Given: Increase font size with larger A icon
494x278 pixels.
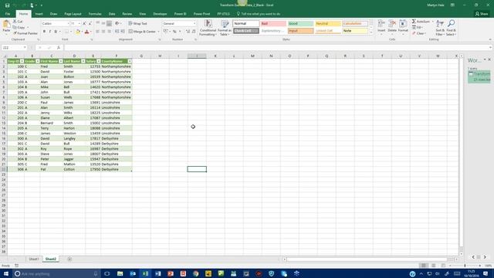Looking at the screenshot, I should (x=84, y=24).
